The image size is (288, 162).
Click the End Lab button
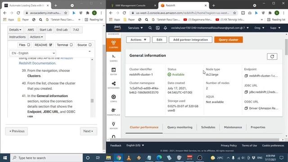tap(62, 30)
